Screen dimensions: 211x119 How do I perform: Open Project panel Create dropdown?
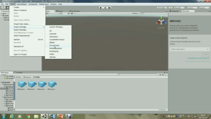point(4,75)
